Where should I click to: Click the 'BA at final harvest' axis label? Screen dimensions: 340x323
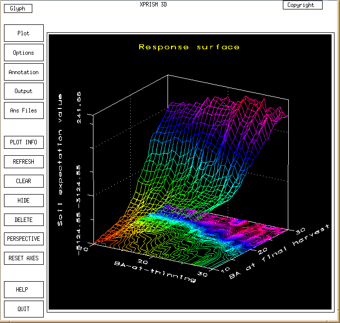point(279,251)
